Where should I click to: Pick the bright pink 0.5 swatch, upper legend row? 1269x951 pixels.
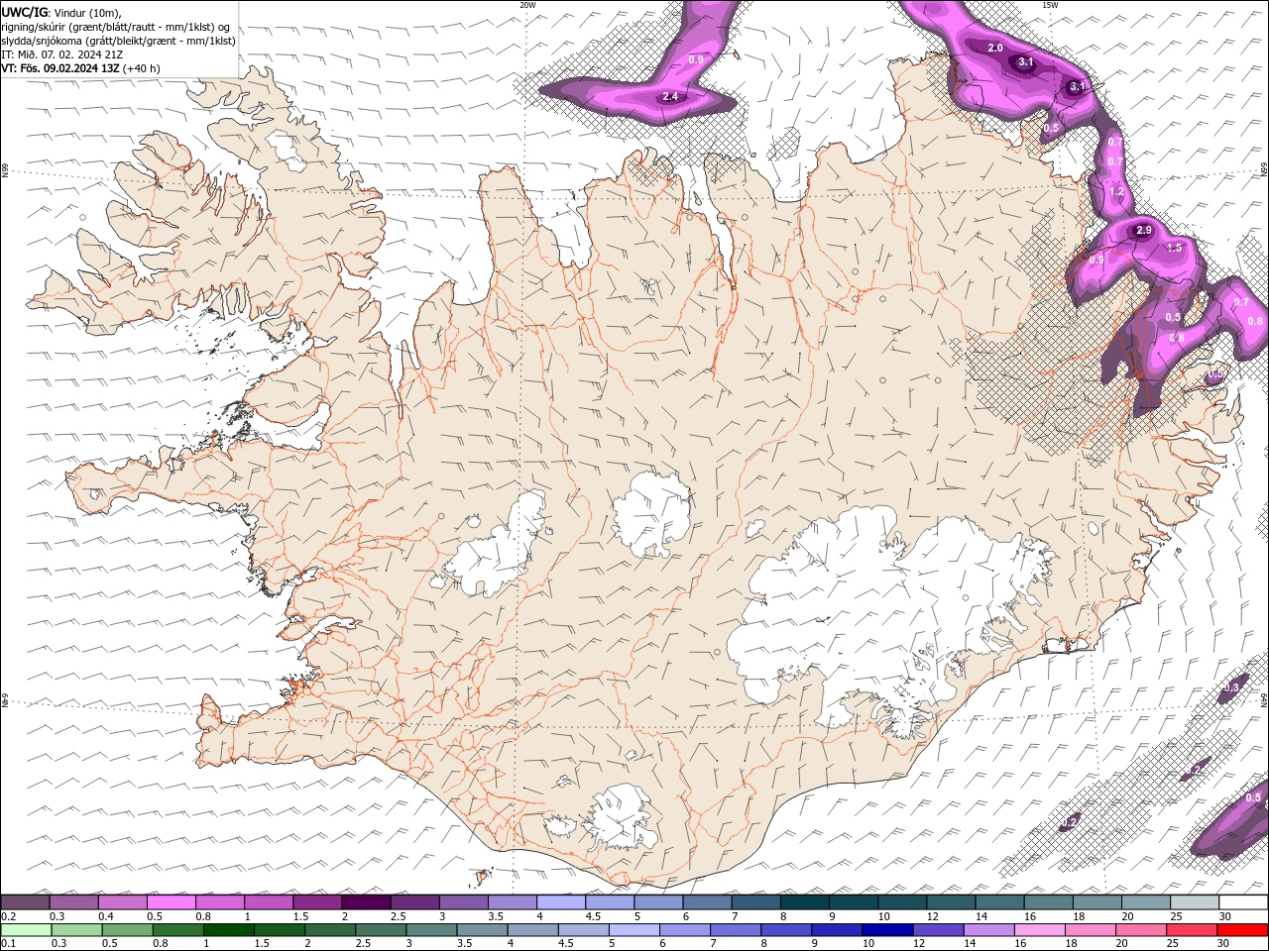tap(171, 902)
